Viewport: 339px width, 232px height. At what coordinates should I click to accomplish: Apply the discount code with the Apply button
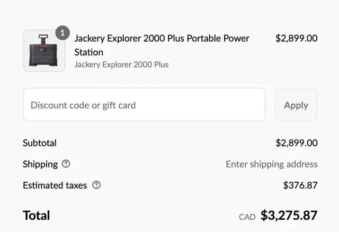tap(296, 105)
